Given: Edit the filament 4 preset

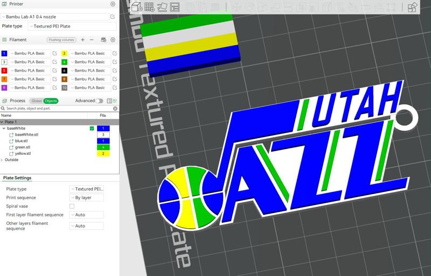Looking at the screenshot, I should 115,62.
